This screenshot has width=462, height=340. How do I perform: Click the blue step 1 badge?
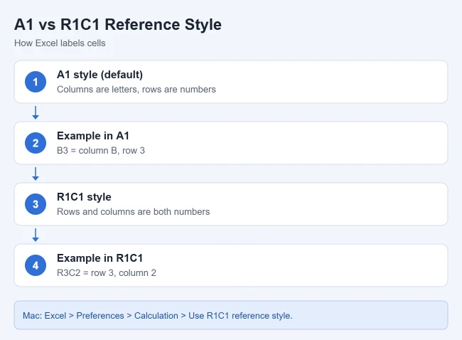tap(36, 82)
